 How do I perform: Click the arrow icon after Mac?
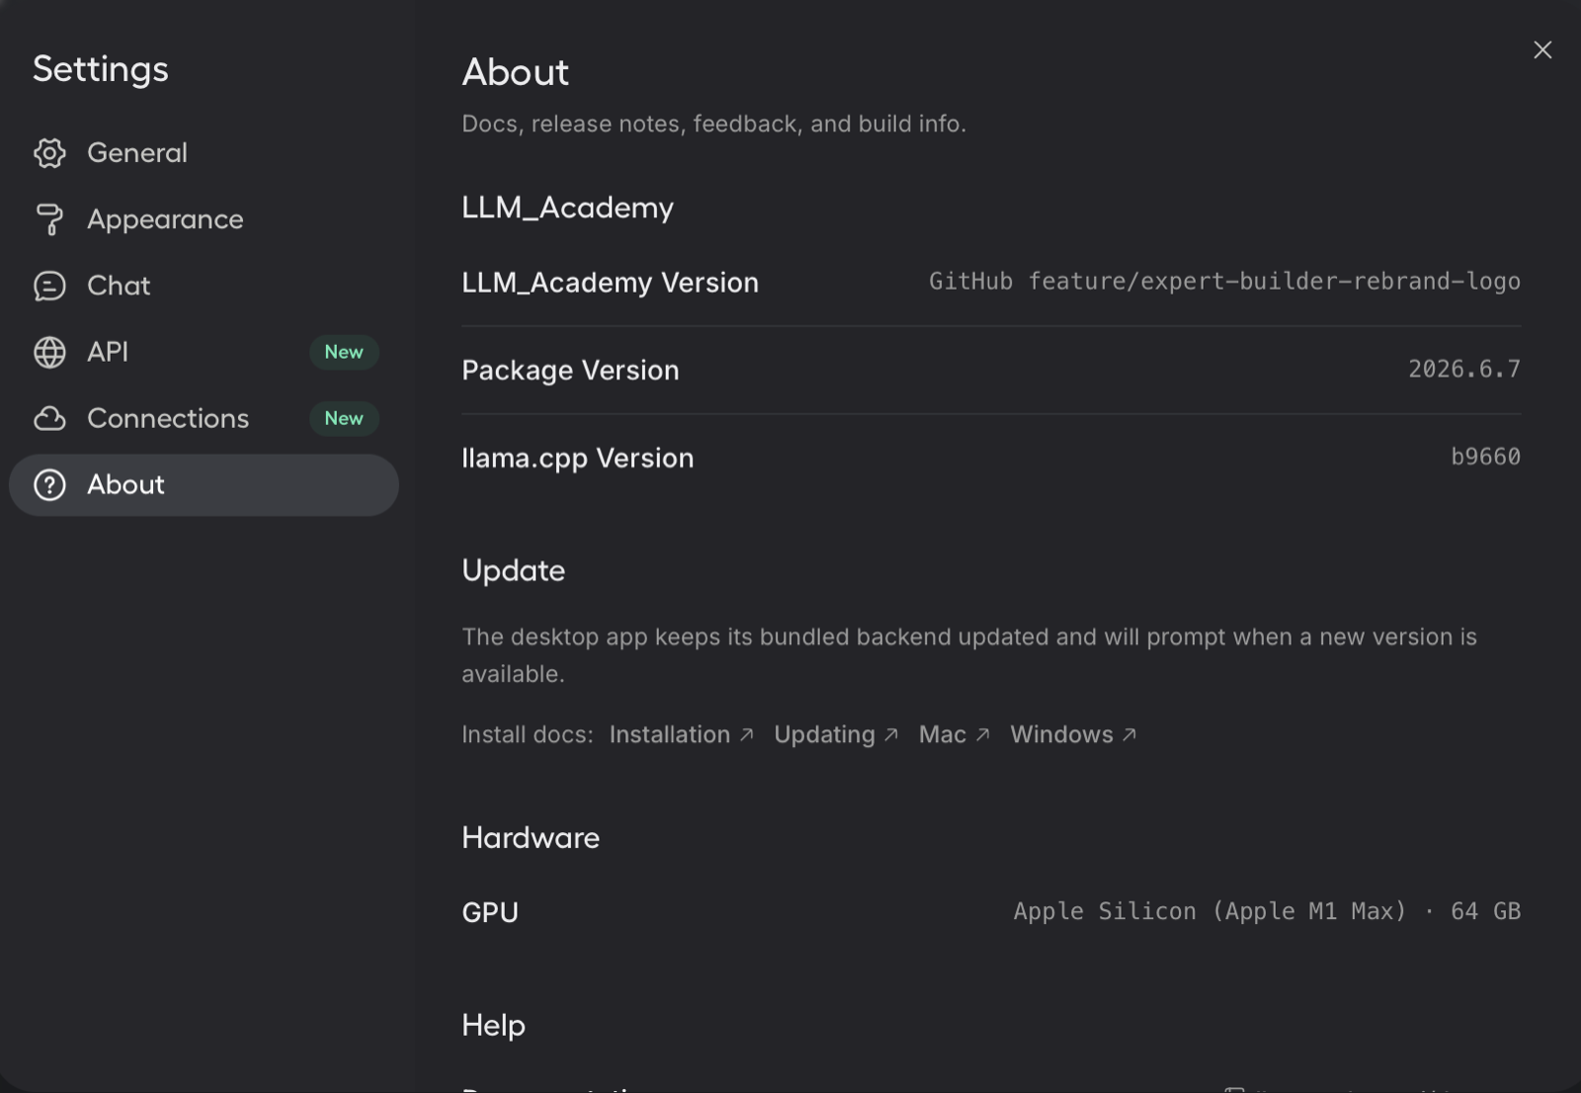pyautogui.click(x=982, y=734)
